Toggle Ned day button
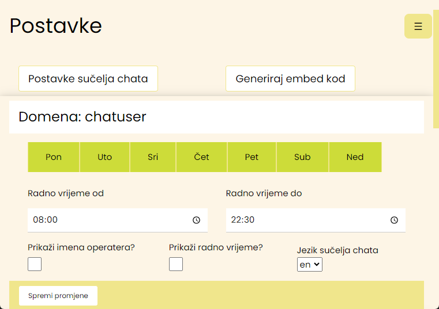 click(355, 157)
